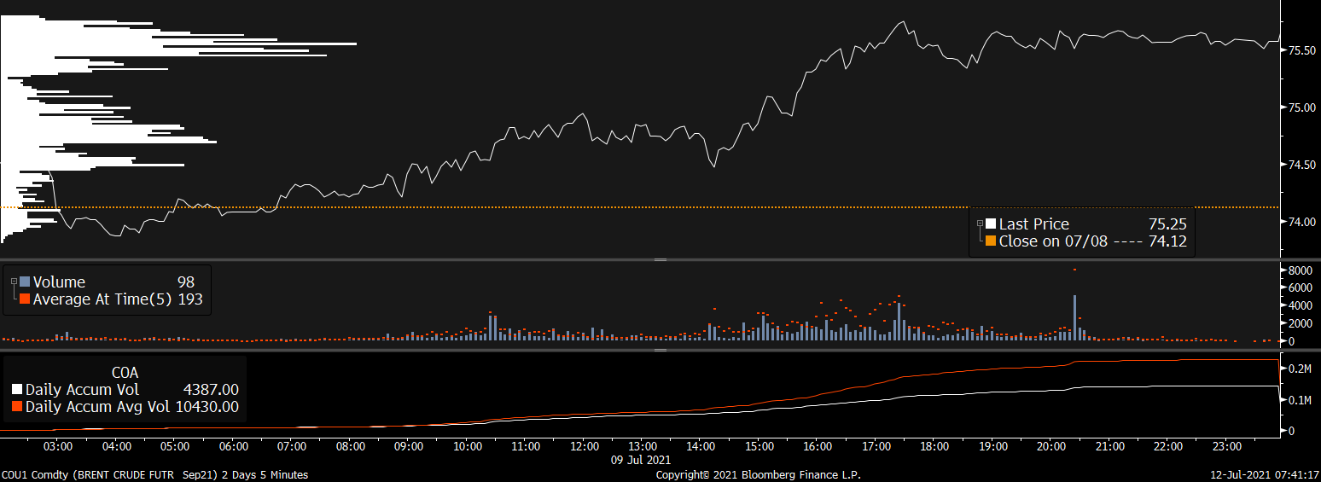Click the divider handle between price and volume panels
Image resolution: width=1321 pixels, height=482 pixels.
[660, 259]
